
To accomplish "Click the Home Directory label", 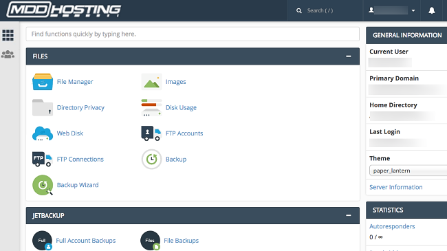I will point(393,105).
